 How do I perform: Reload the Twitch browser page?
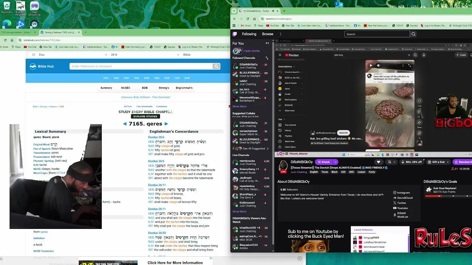tap(248, 19)
